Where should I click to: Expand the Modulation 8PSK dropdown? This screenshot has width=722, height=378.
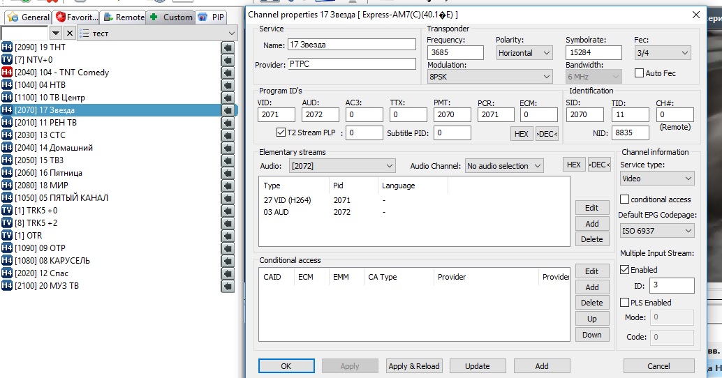point(489,77)
